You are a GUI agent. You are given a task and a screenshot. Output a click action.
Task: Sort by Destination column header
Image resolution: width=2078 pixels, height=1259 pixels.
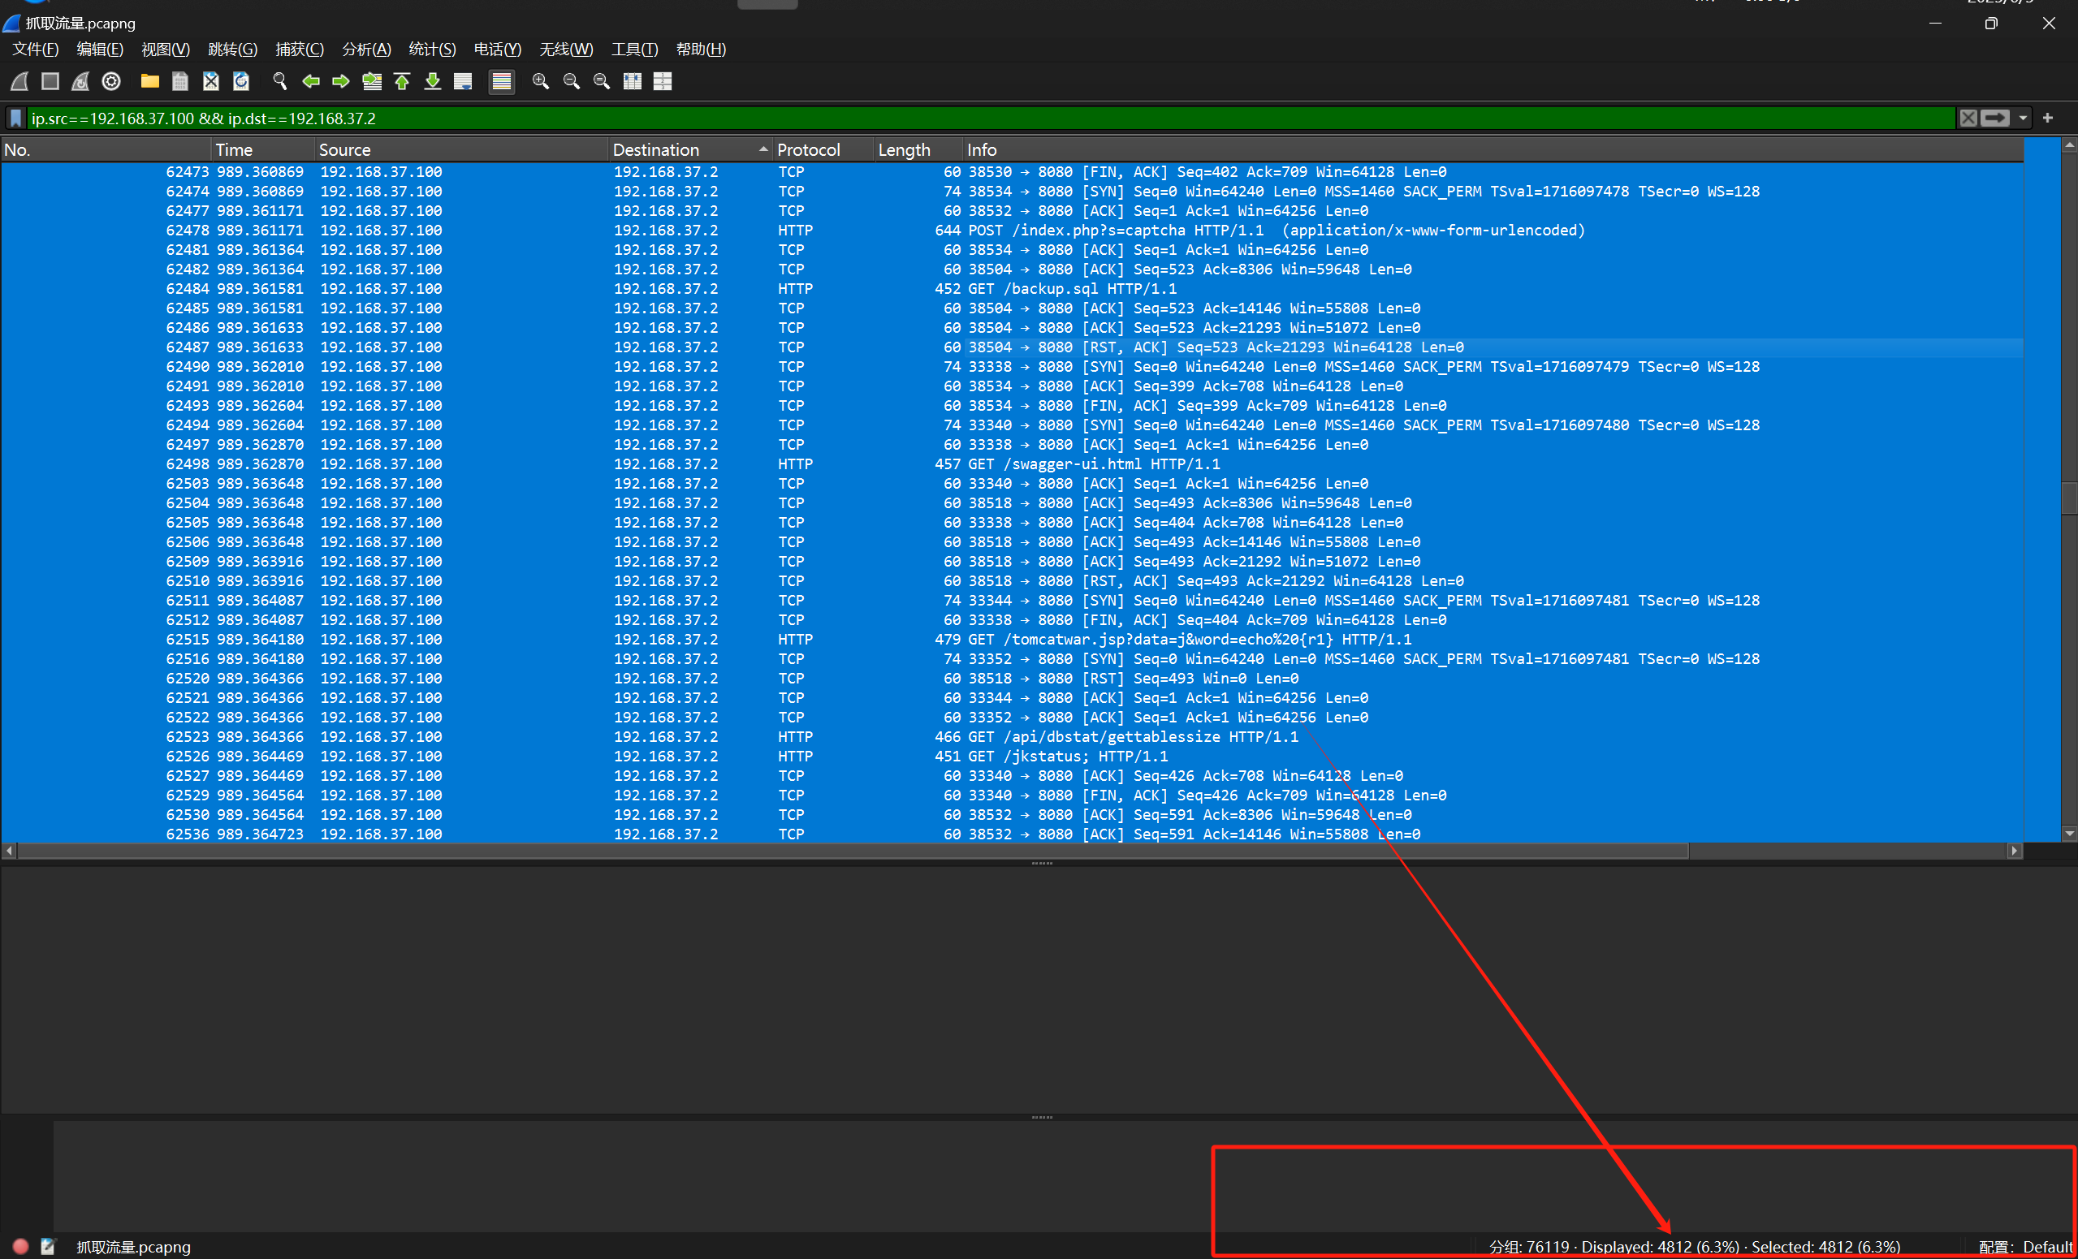[x=656, y=149]
